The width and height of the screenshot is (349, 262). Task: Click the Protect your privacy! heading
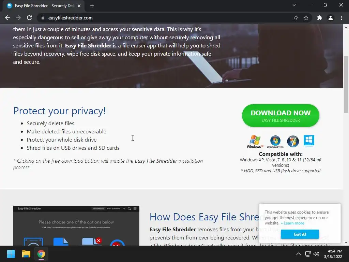click(x=59, y=111)
